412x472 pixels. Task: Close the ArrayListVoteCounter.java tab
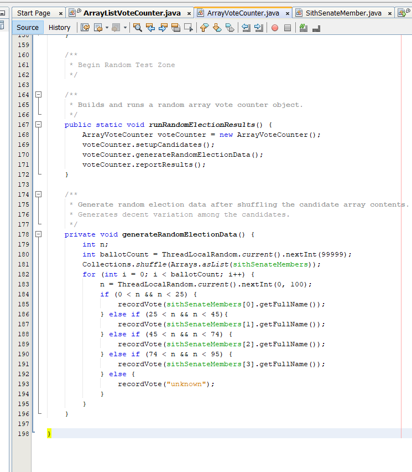(x=189, y=13)
